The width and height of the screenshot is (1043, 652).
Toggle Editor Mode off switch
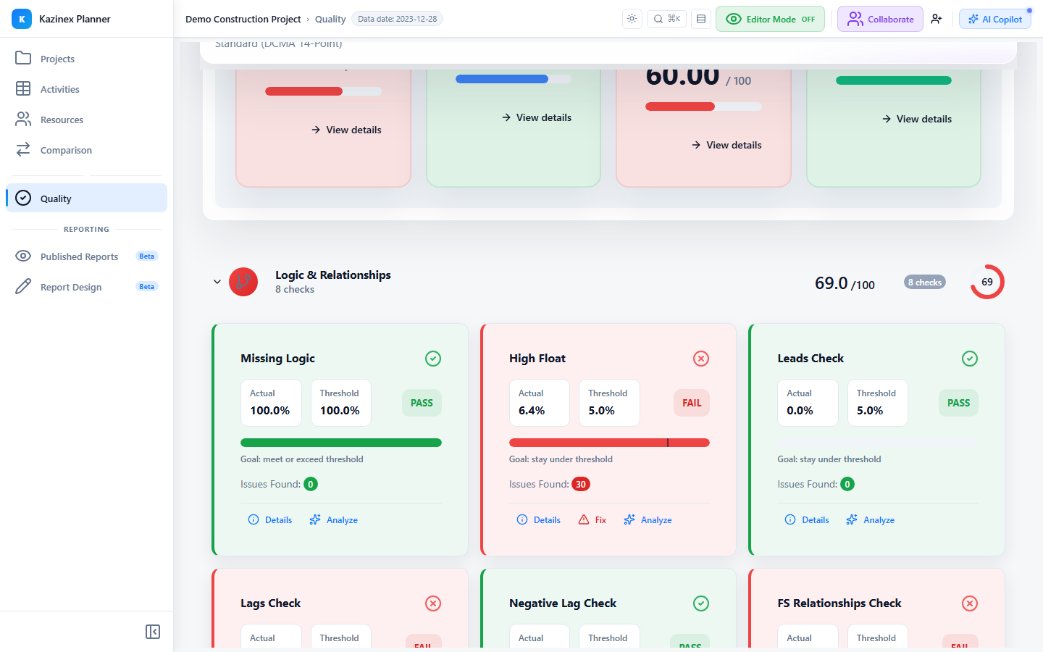[770, 19]
